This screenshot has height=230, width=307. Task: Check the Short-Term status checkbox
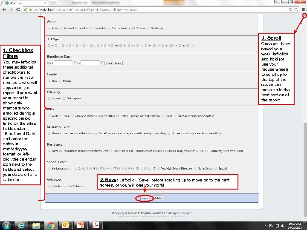148,28
